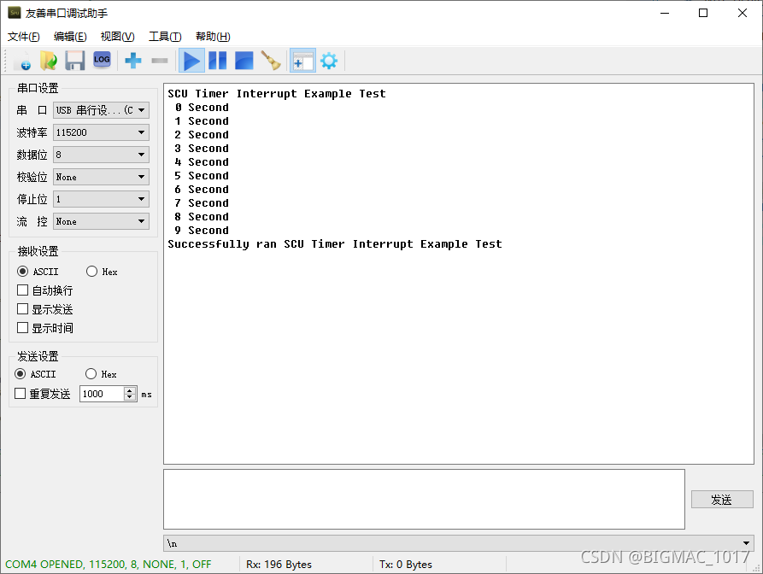
Task: Open the 停止位 dropdown showing 1
Action: (x=101, y=199)
